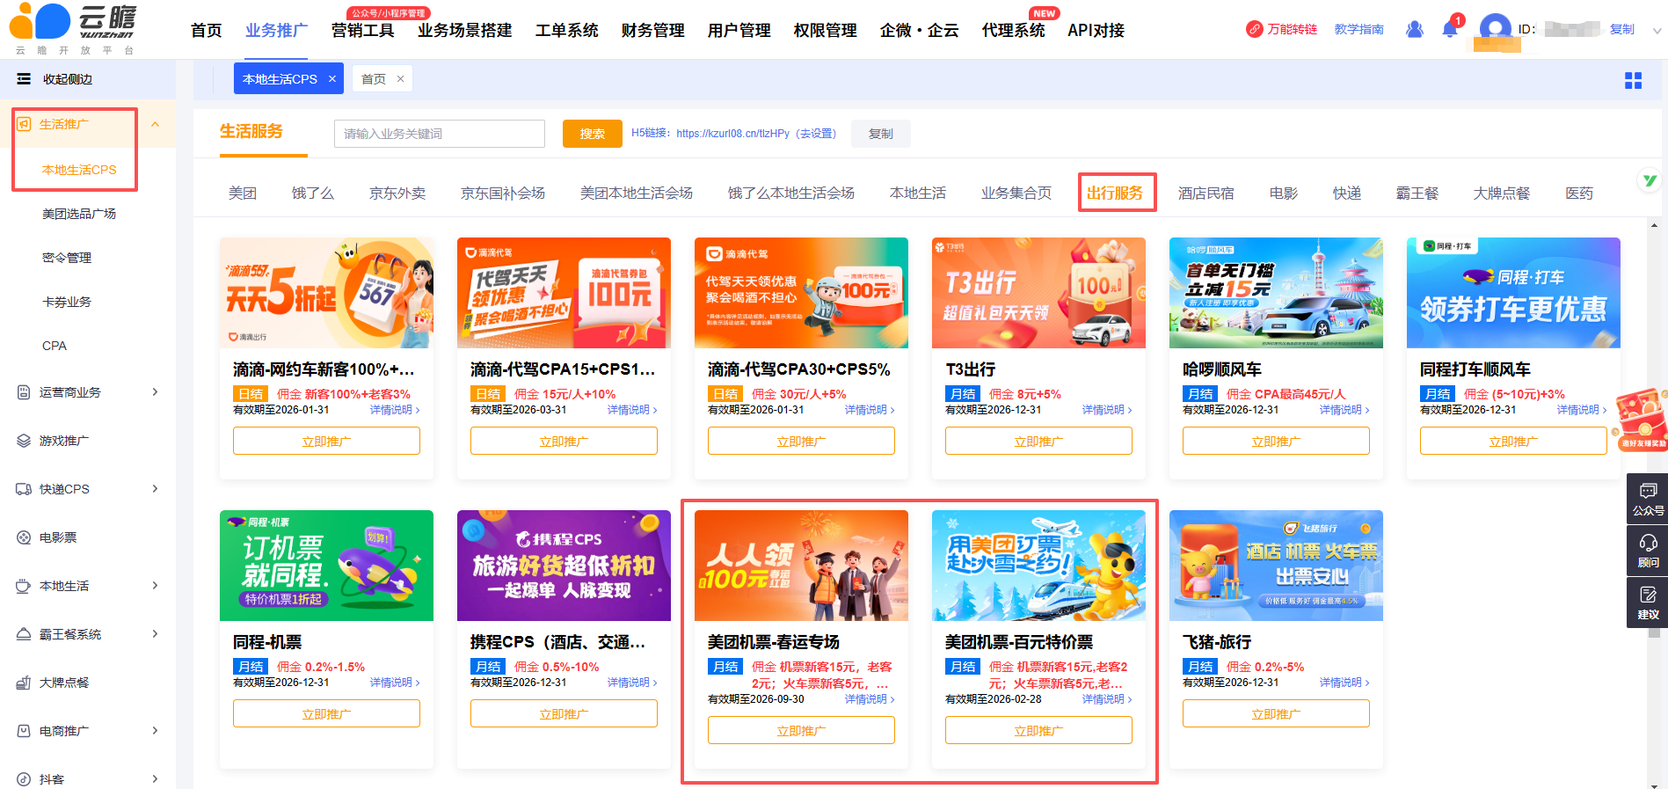Click the 收起侧边 collapse sidebar icon
This screenshot has height=789, width=1668.
[24, 79]
